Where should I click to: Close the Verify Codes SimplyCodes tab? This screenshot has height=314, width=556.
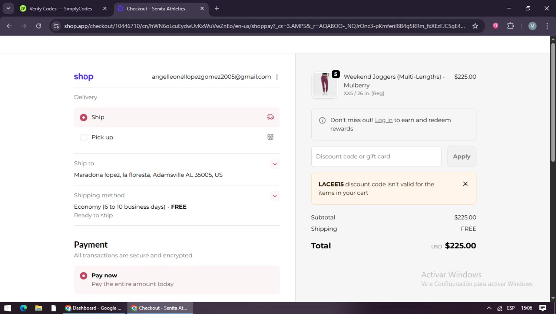[x=105, y=9]
